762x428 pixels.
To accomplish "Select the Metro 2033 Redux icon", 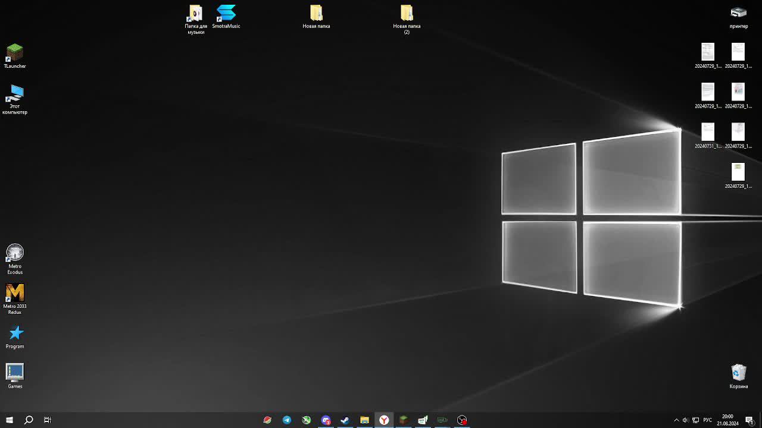I will pos(15,294).
